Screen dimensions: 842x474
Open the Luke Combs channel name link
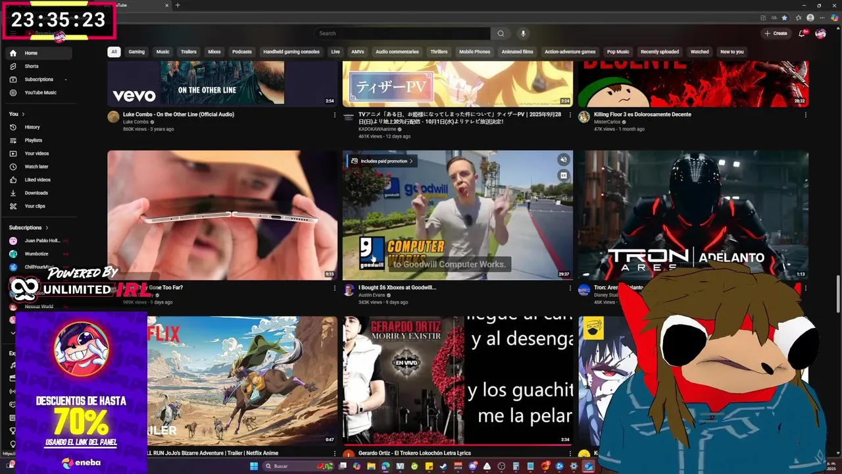(x=136, y=122)
